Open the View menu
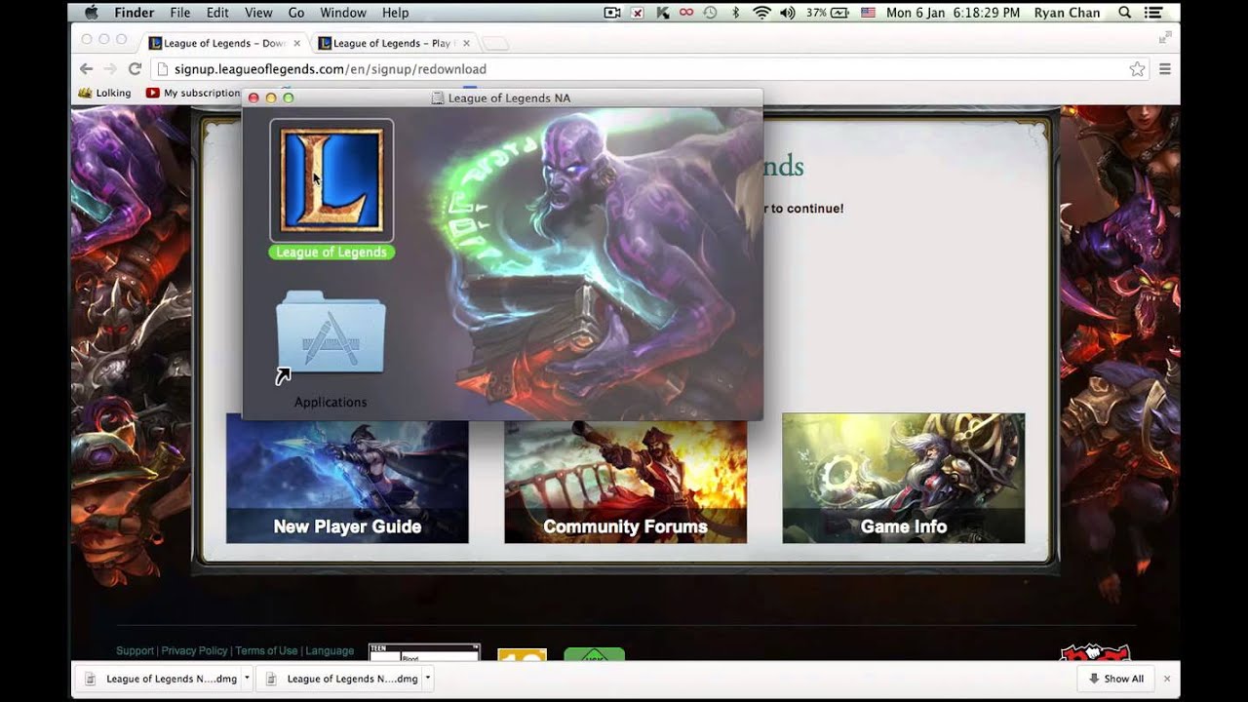The height and width of the screenshot is (702, 1248). (x=258, y=13)
